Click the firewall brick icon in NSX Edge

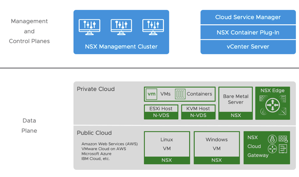pyautogui.click(x=263, y=98)
